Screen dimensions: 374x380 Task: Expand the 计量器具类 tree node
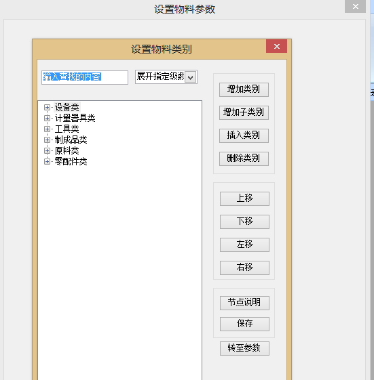[x=47, y=118]
